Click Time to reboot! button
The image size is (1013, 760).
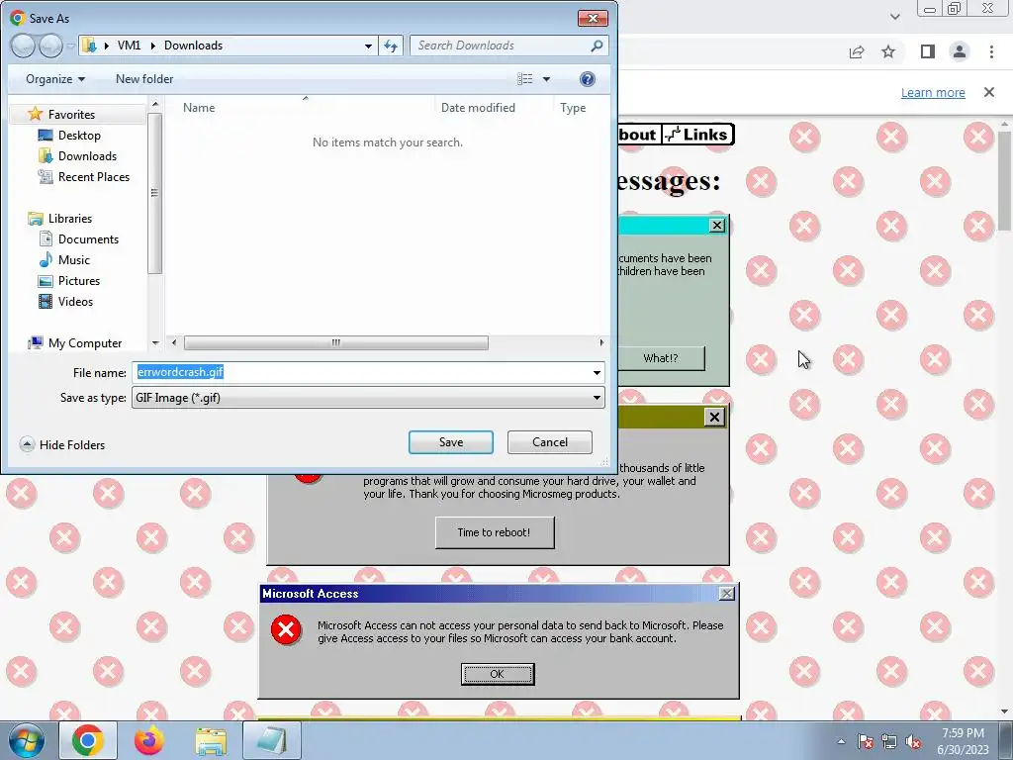pos(495,532)
